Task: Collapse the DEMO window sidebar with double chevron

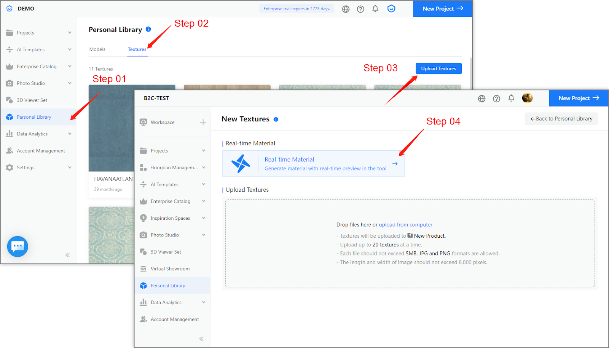Action: 67,255
